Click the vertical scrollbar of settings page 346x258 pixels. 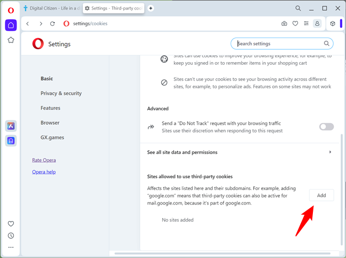click(342, 189)
